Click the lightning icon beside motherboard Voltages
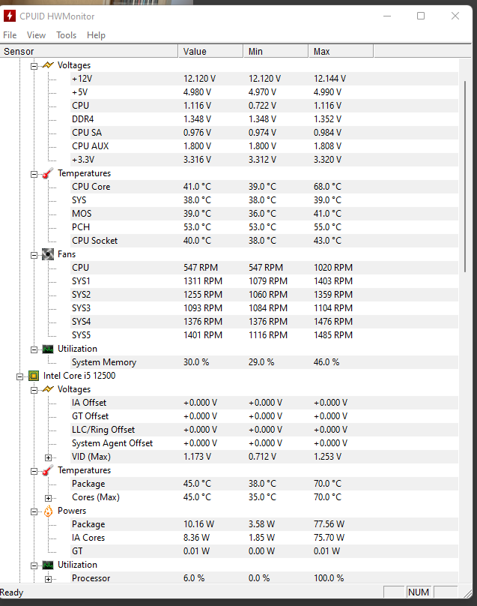 pos(48,65)
